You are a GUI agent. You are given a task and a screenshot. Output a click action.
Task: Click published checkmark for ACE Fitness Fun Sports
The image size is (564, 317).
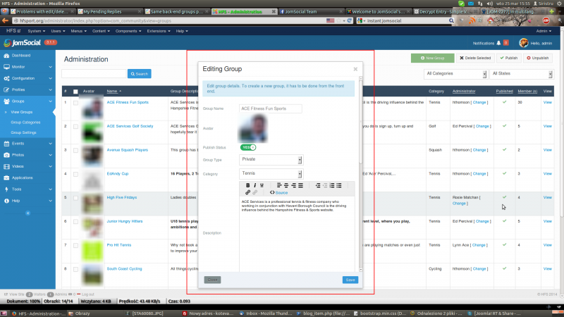(504, 102)
